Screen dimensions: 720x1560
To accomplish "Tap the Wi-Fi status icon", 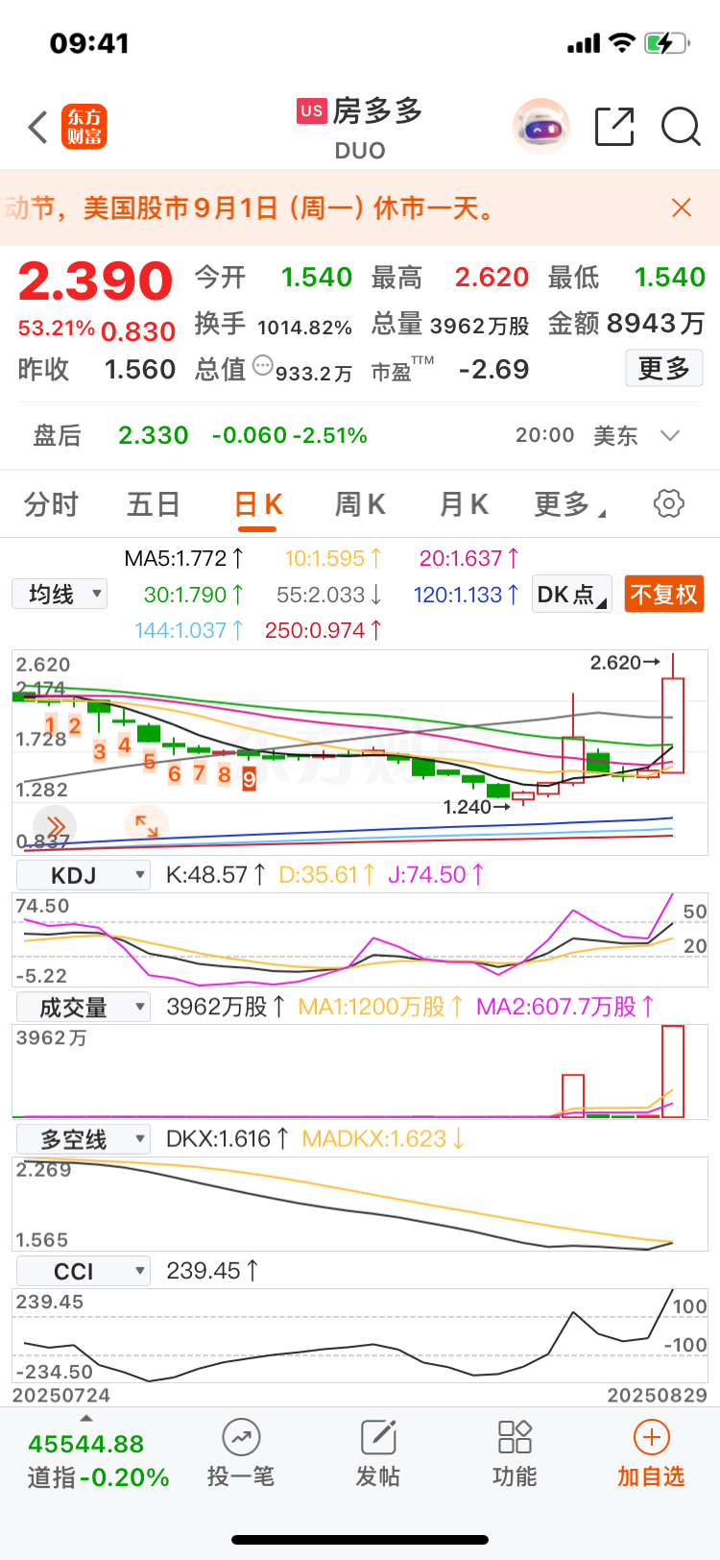I will click(623, 43).
